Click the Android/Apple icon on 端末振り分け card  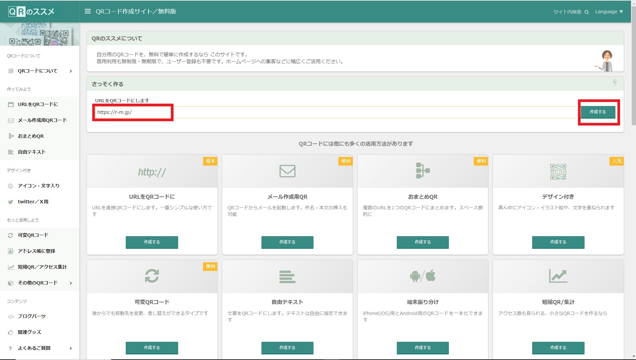tap(422, 276)
